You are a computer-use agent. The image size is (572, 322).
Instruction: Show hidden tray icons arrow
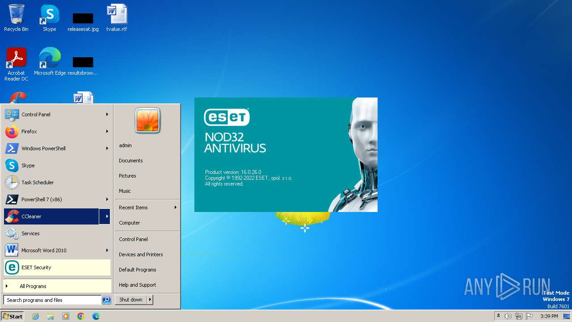[498, 316]
